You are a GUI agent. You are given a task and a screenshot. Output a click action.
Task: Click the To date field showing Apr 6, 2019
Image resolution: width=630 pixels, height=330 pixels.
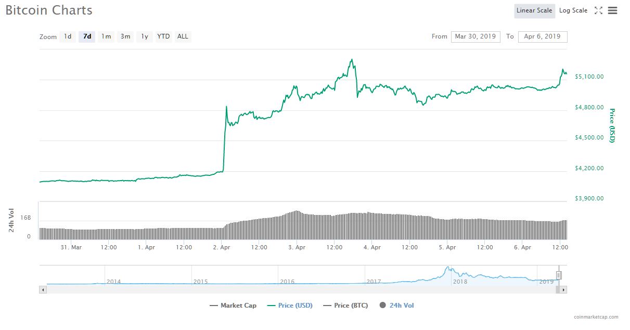click(x=543, y=36)
